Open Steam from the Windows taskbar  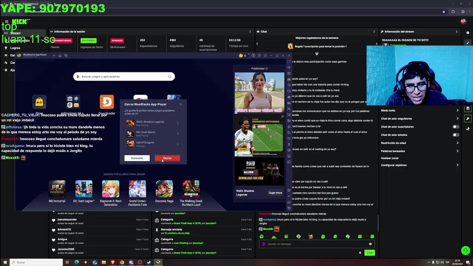[149, 262]
